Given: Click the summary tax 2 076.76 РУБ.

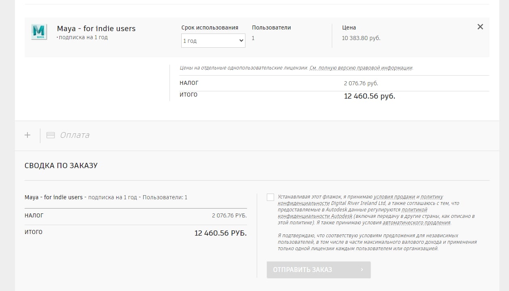Looking at the screenshot, I should (x=229, y=216).
